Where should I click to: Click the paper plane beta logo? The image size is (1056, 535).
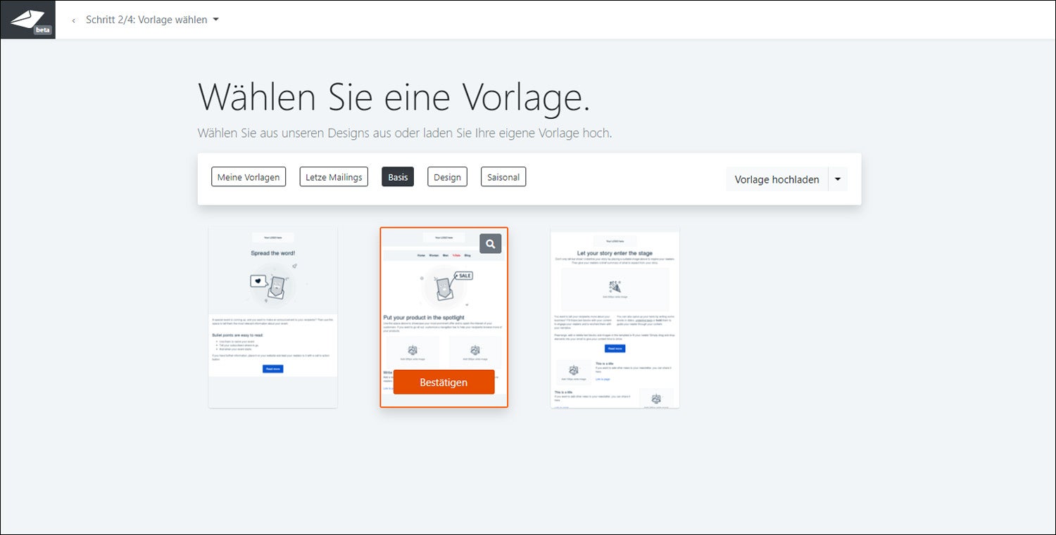[x=27, y=20]
